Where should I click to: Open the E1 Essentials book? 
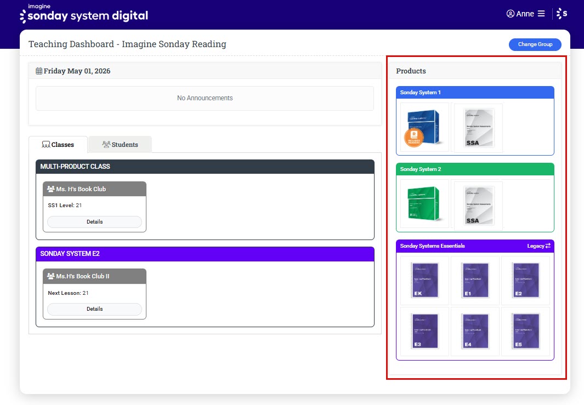475,280
